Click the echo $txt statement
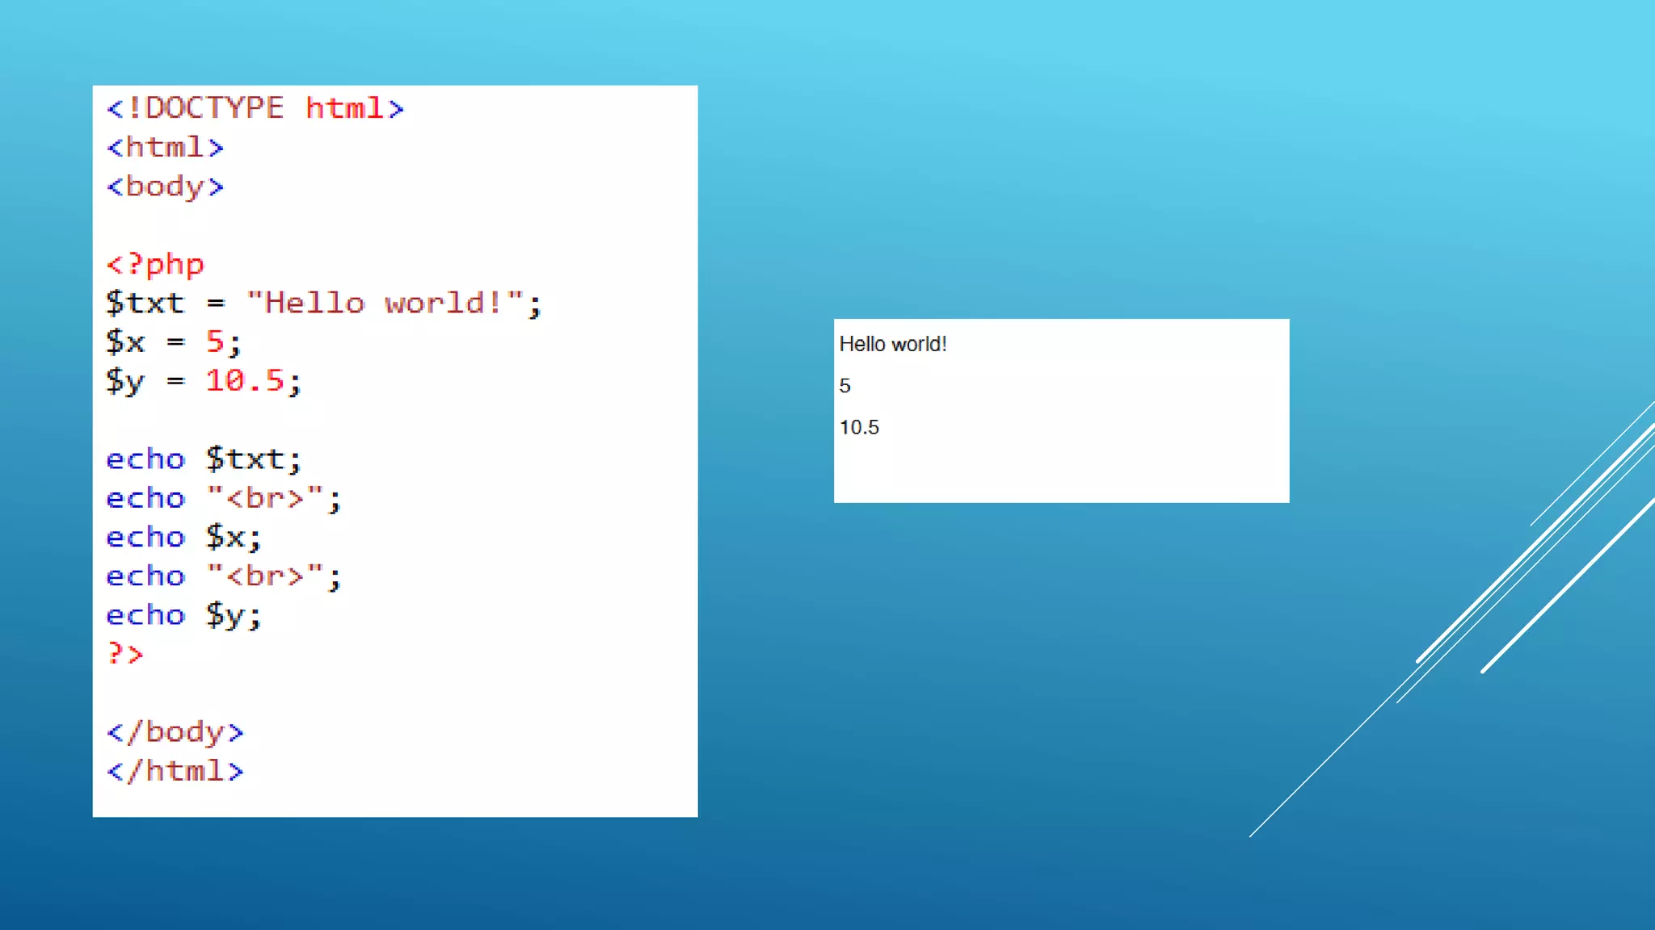Screen dimensions: 1655x930 pos(204,459)
